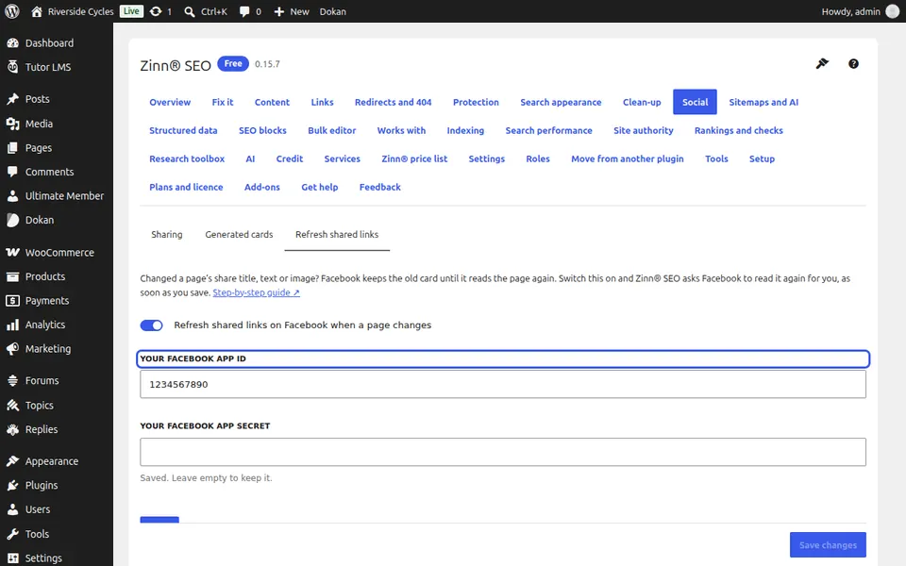906x566 pixels.
Task: Open the Plans and licence tab
Action: coord(186,187)
